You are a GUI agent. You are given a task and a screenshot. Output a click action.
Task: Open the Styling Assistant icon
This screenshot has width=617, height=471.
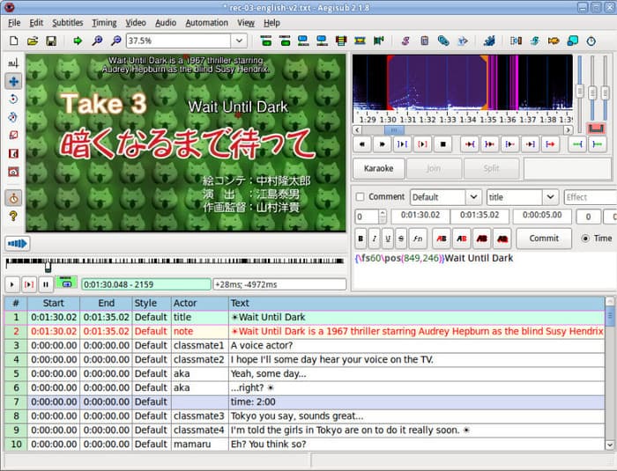coord(535,40)
